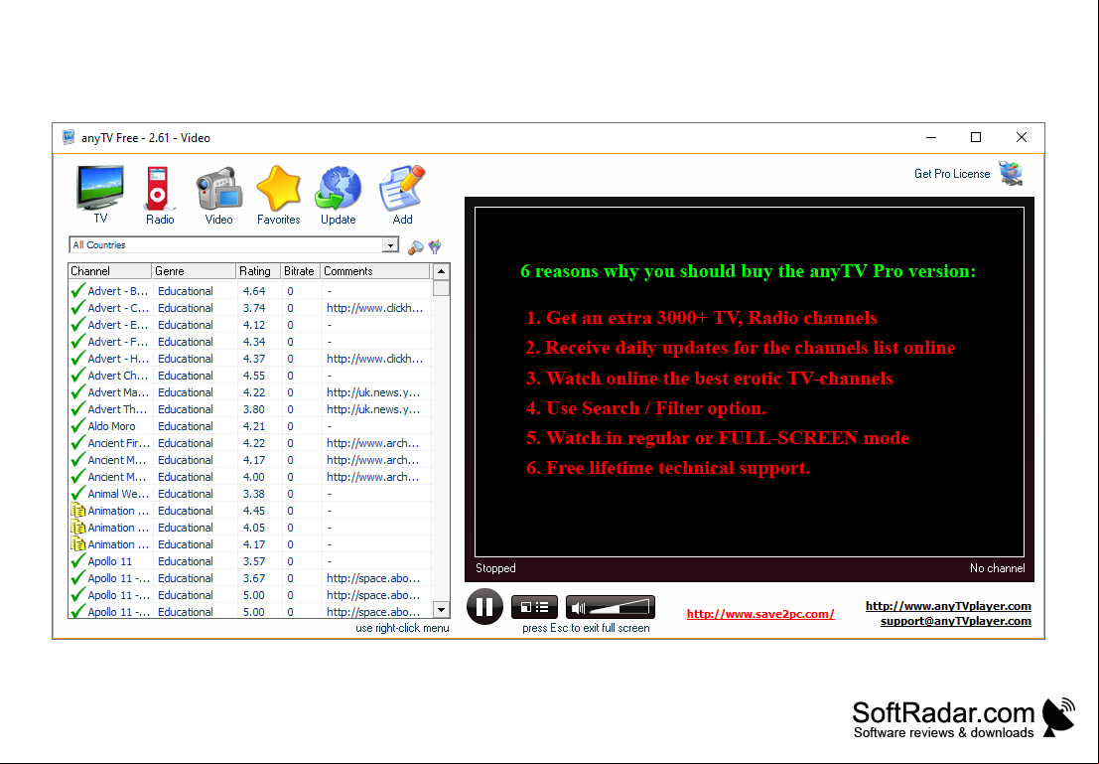
Task: Click the pause playback button
Action: click(484, 607)
